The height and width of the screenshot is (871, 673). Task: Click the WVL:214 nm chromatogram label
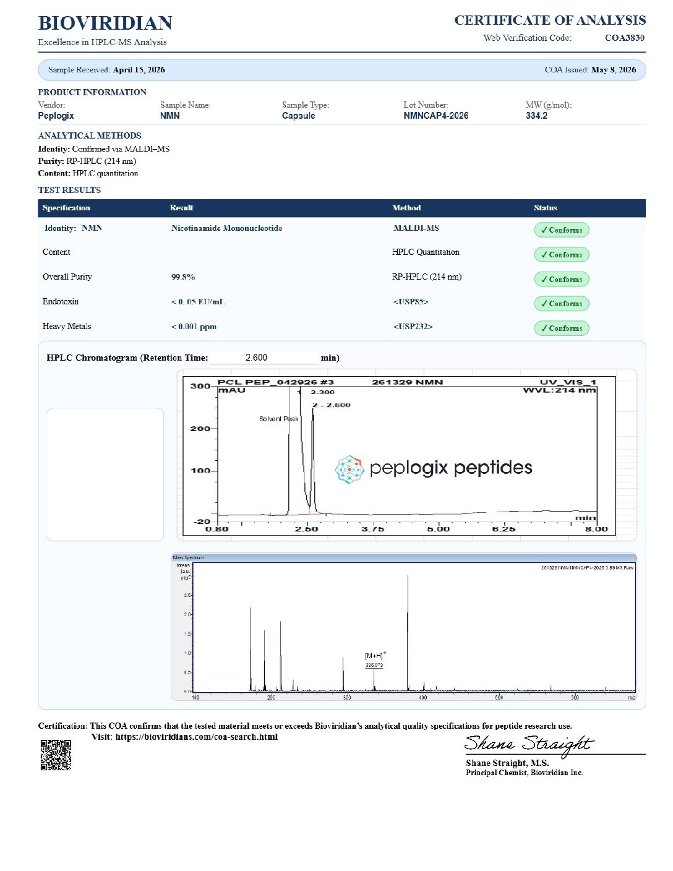[560, 390]
